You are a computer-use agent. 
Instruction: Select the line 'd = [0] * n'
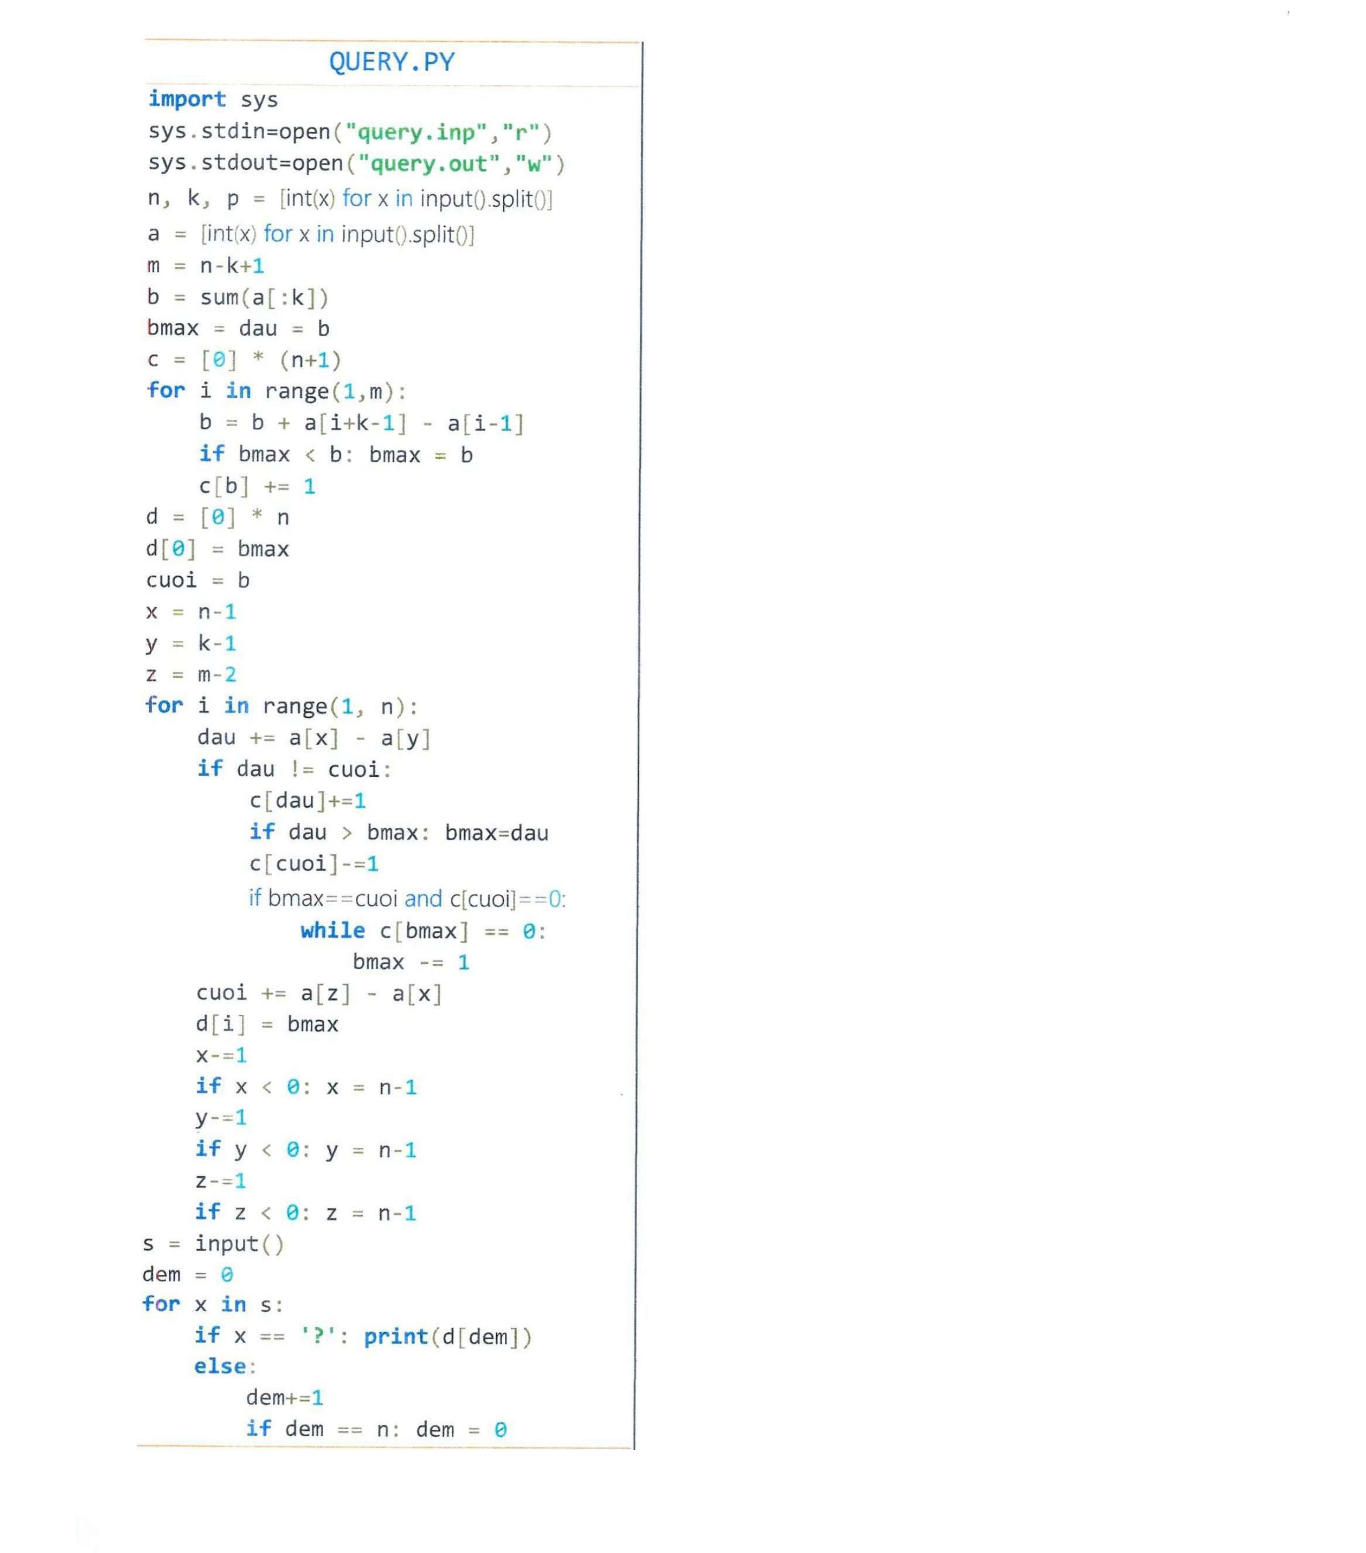click(x=217, y=517)
